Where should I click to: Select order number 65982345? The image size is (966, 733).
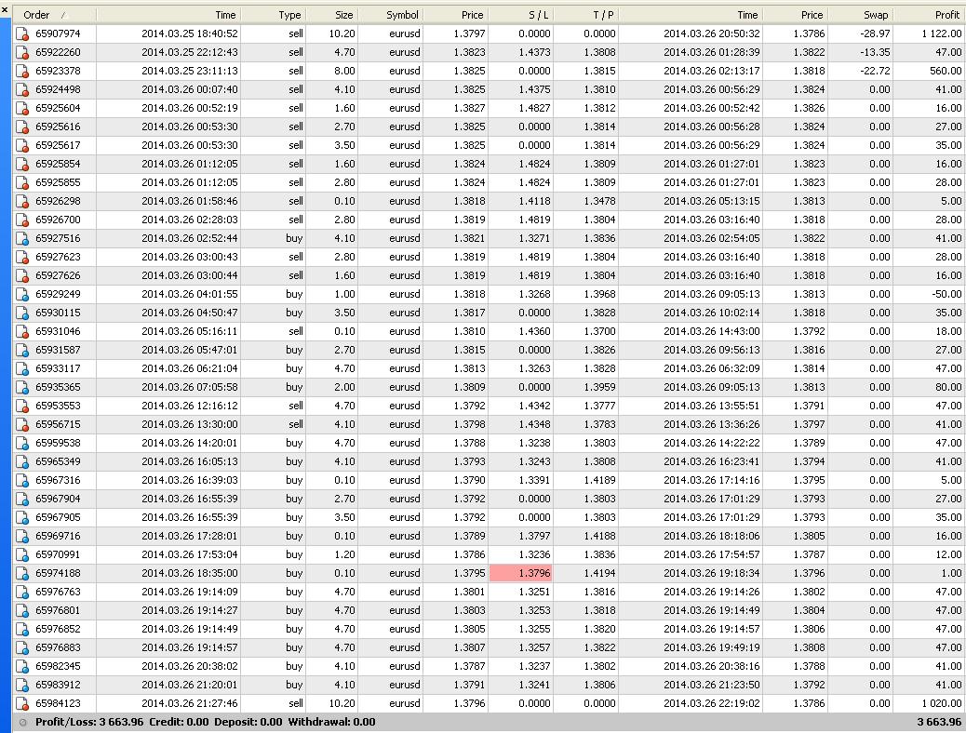point(58,666)
